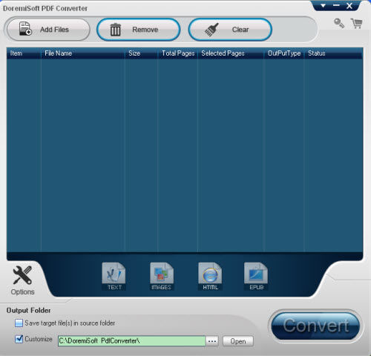Select TEXT output format icon
The image size is (371, 356).
(x=114, y=277)
